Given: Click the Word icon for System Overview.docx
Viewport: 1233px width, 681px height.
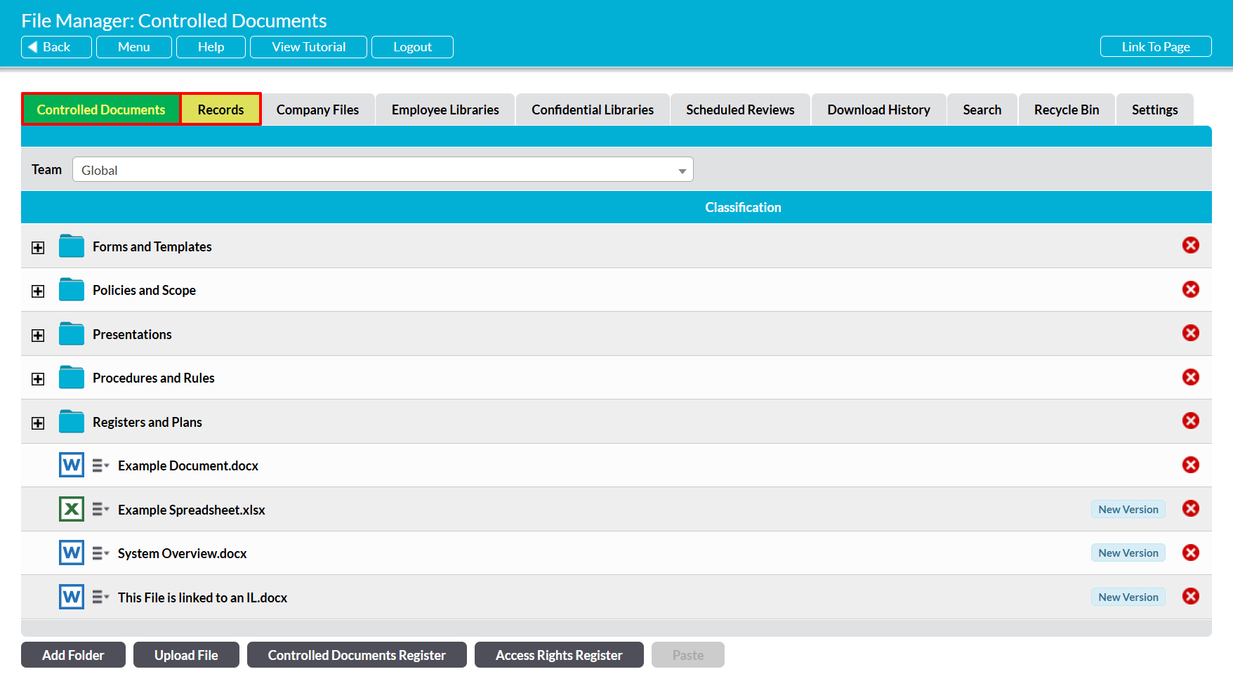Looking at the screenshot, I should coord(72,553).
